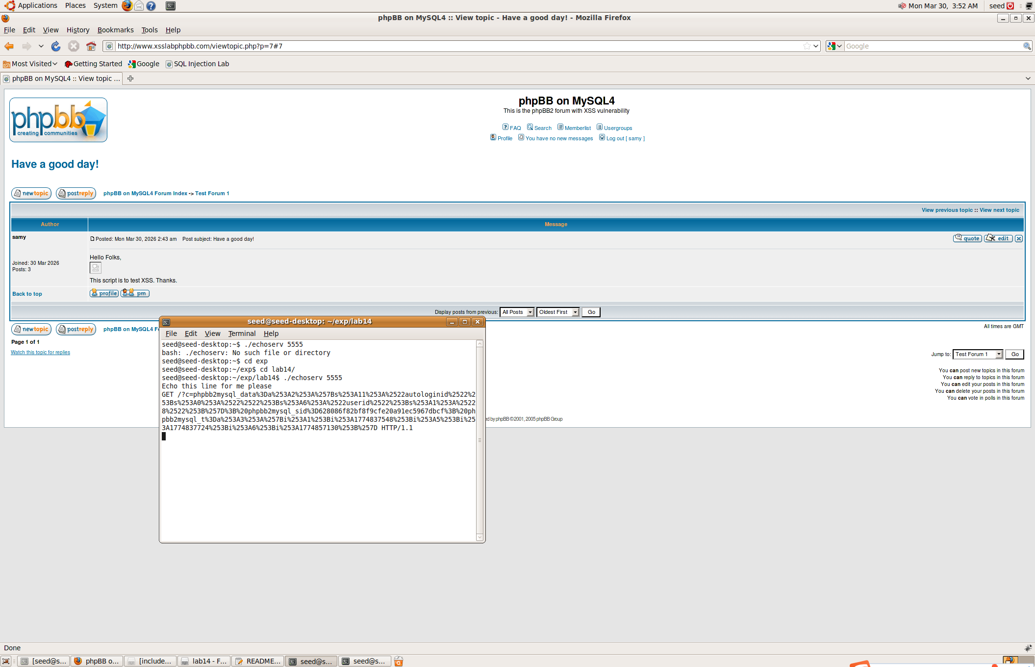Open samy's profile icon button
This screenshot has width=1035, height=667.
click(104, 293)
